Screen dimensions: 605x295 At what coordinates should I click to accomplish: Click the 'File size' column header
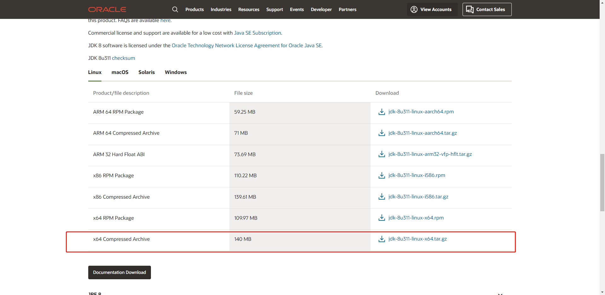[x=243, y=93]
